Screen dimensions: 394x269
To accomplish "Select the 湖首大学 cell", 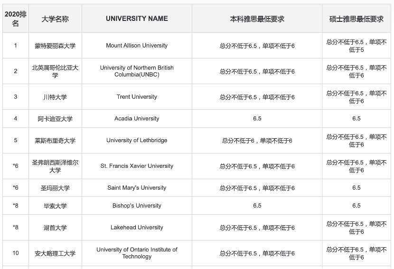I will pos(55,228).
